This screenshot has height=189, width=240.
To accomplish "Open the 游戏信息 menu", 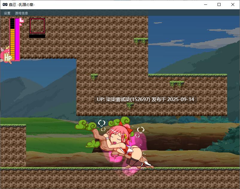I will pyautogui.click(x=22, y=13).
